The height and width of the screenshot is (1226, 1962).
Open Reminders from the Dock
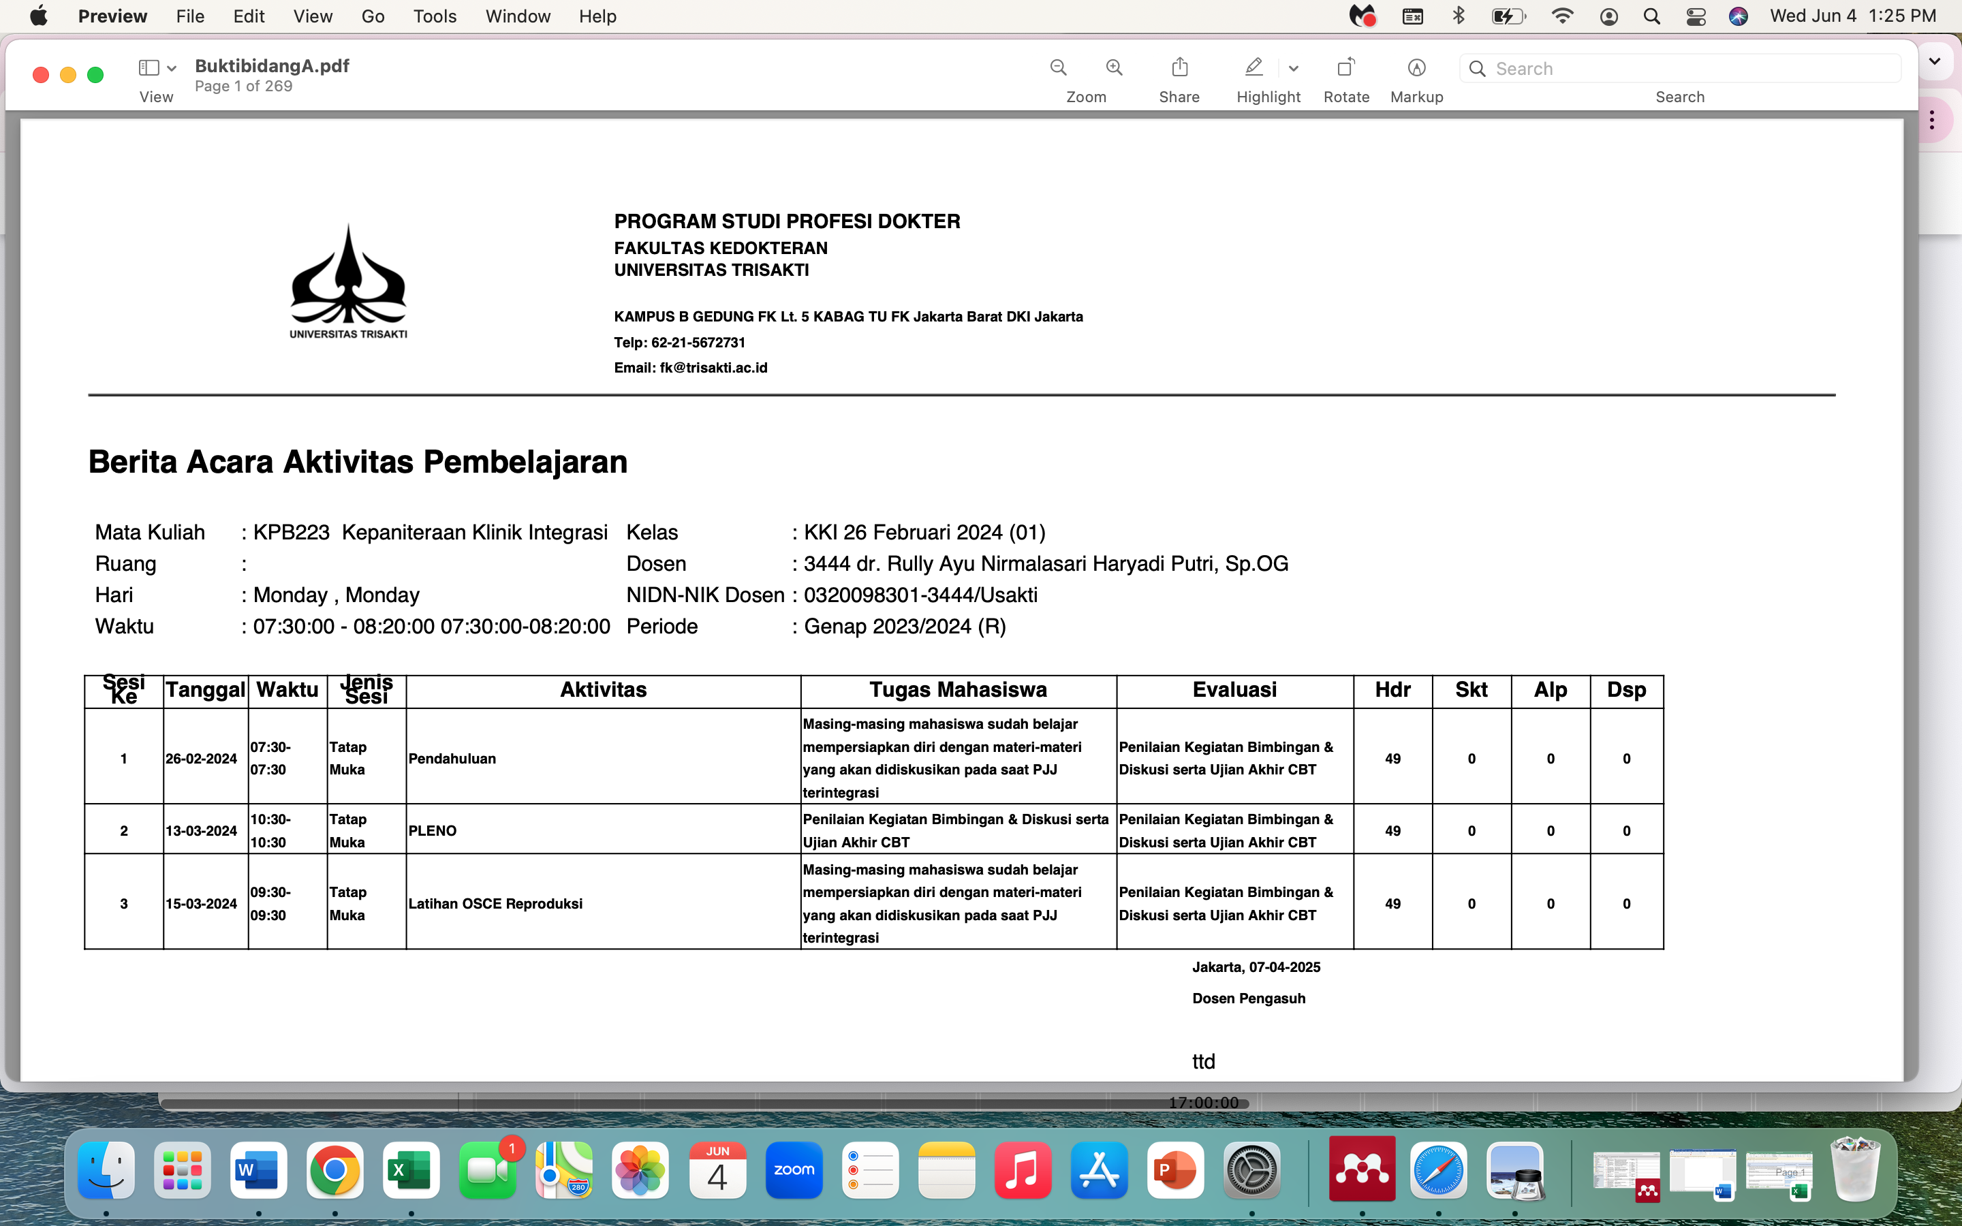coord(870,1170)
